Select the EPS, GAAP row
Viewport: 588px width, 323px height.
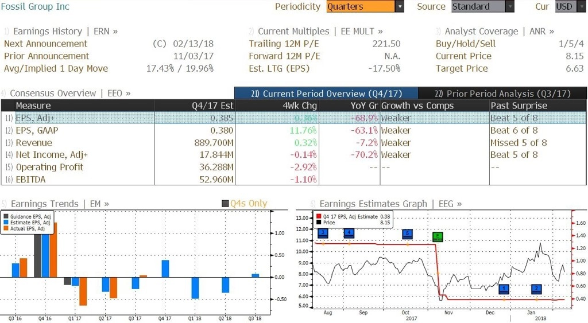tap(293, 130)
